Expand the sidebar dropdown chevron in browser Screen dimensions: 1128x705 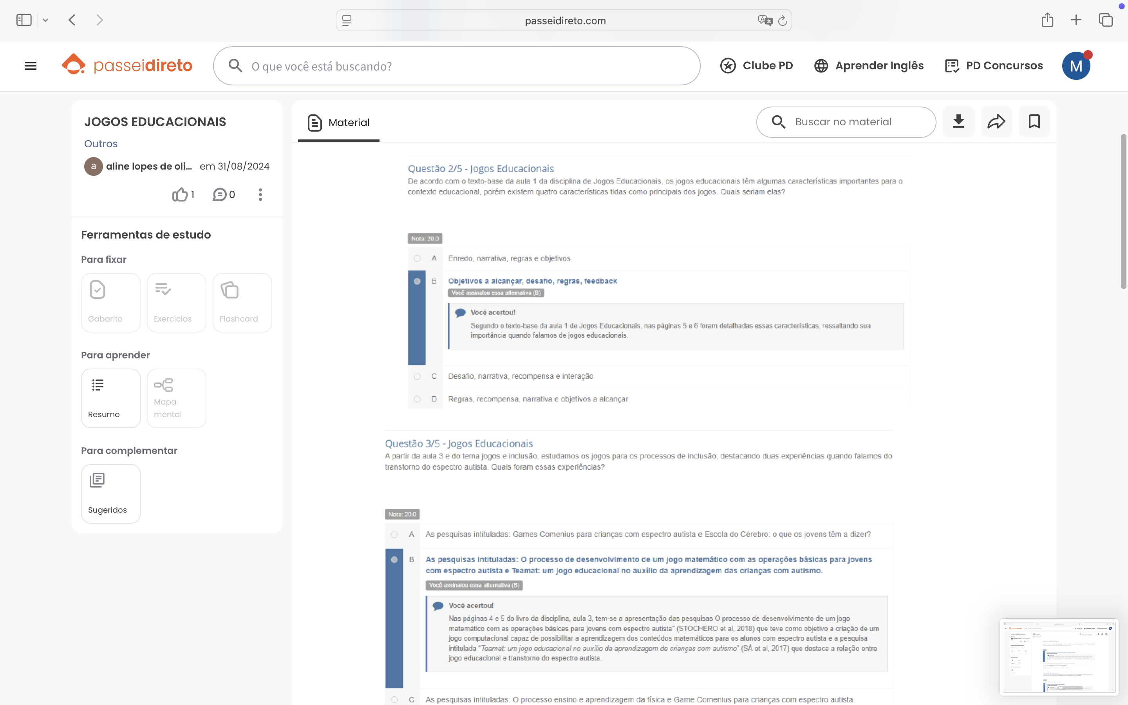coord(45,20)
